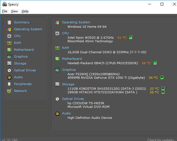This screenshot has width=177, height=141.
Task: Click the 61 °C CPU temperature value
Action: (x=122, y=38)
